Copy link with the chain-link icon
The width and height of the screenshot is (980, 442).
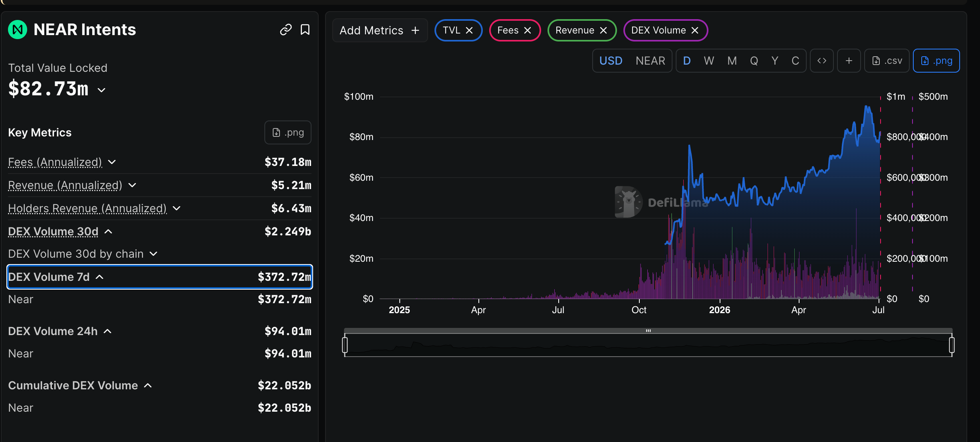(x=286, y=30)
